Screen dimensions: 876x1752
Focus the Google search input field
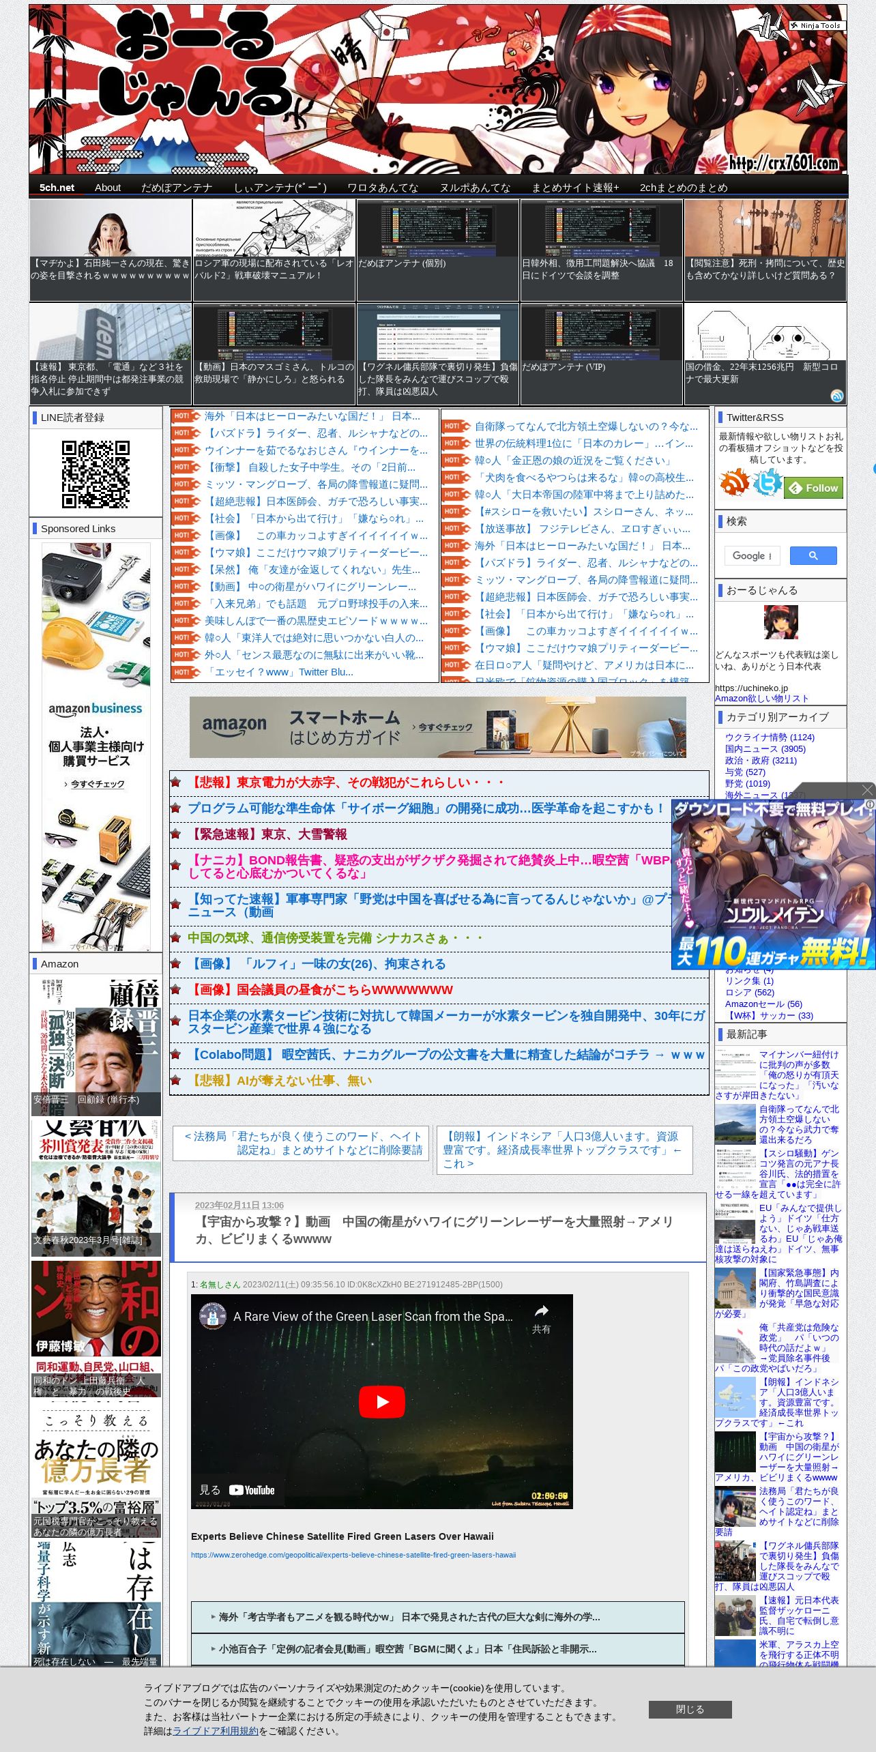coord(752,556)
